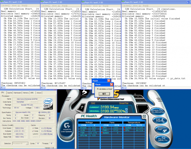Click the CURRENT frequency 3199.94 MHz readout
This screenshot has width=191, height=149.
click(x=104, y=107)
